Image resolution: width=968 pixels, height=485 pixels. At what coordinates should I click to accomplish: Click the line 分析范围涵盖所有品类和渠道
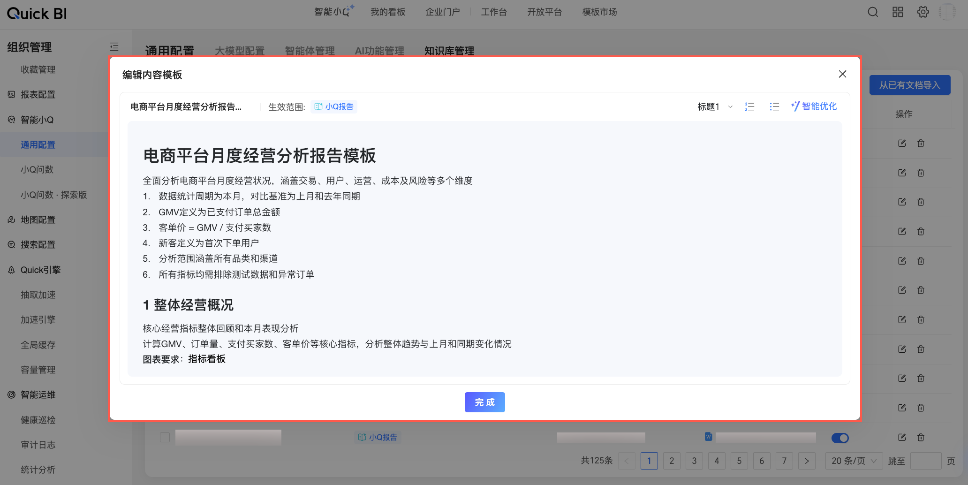(x=218, y=258)
